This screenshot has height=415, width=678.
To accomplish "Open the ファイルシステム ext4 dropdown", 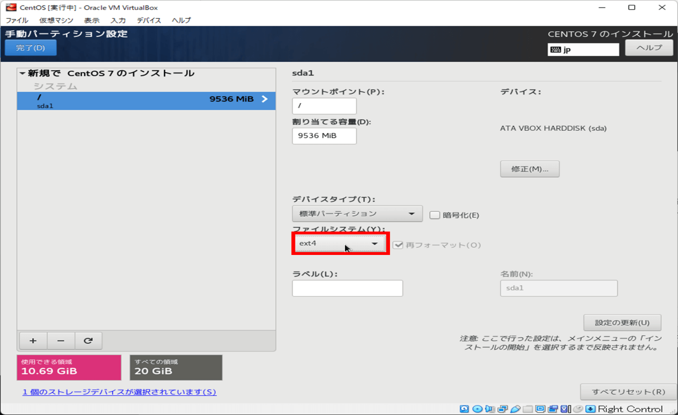I will click(x=340, y=244).
